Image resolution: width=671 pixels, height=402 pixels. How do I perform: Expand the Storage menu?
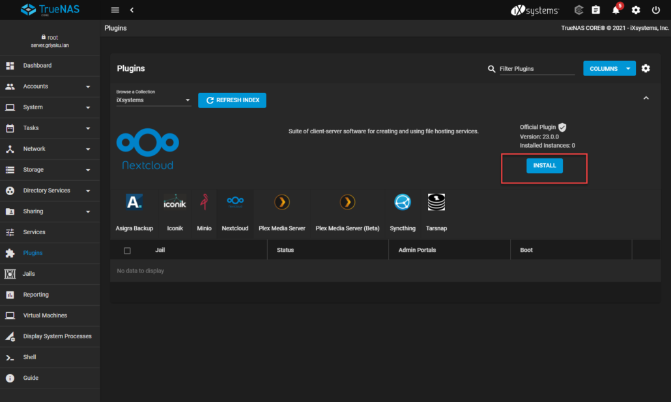point(50,170)
